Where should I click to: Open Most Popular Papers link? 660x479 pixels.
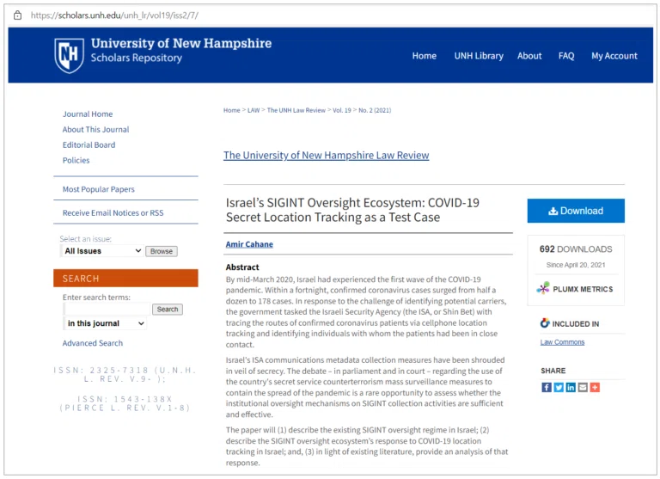pos(99,189)
